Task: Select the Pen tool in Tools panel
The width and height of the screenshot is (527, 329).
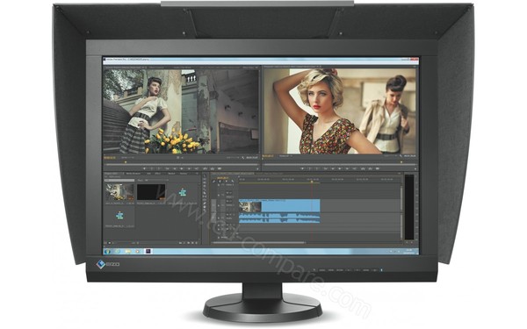Action: point(205,204)
